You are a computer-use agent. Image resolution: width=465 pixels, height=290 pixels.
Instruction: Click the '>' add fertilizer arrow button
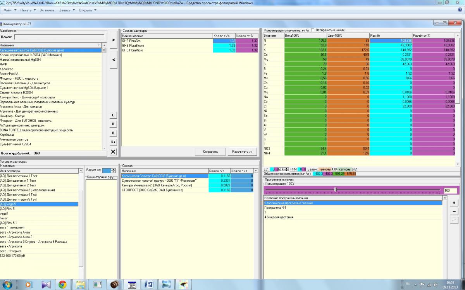(113, 40)
